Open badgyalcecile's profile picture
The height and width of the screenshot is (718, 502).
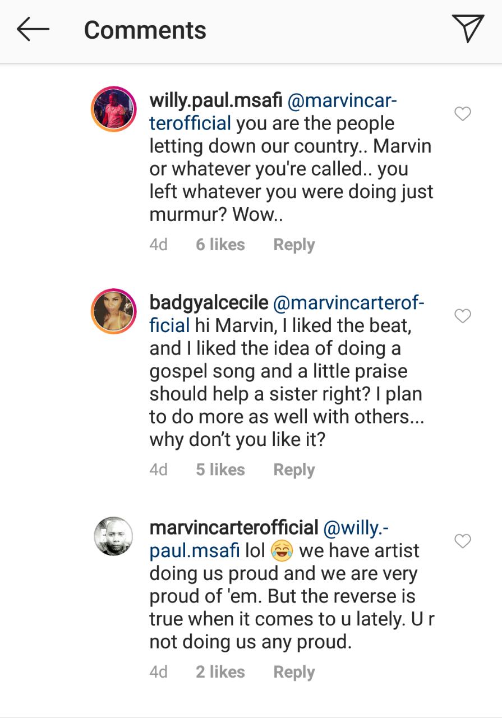(x=114, y=311)
